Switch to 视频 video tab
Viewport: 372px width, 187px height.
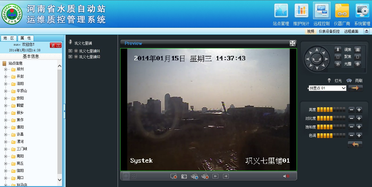(x=311, y=31)
